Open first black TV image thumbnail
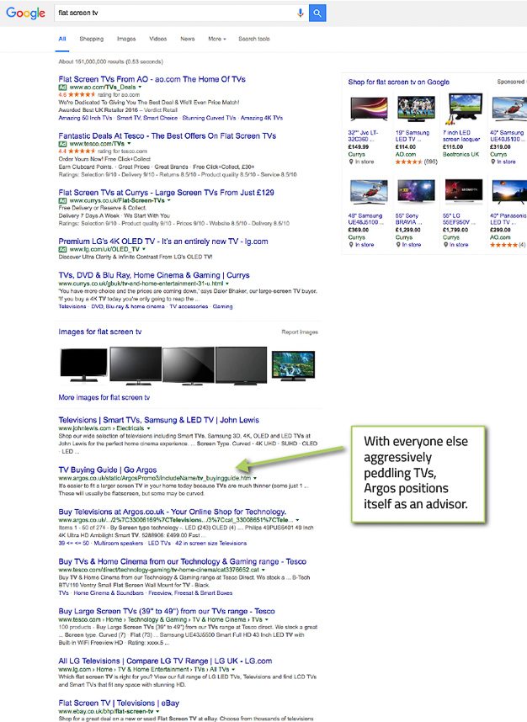The width and height of the screenshot is (527, 722). click(83, 365)
